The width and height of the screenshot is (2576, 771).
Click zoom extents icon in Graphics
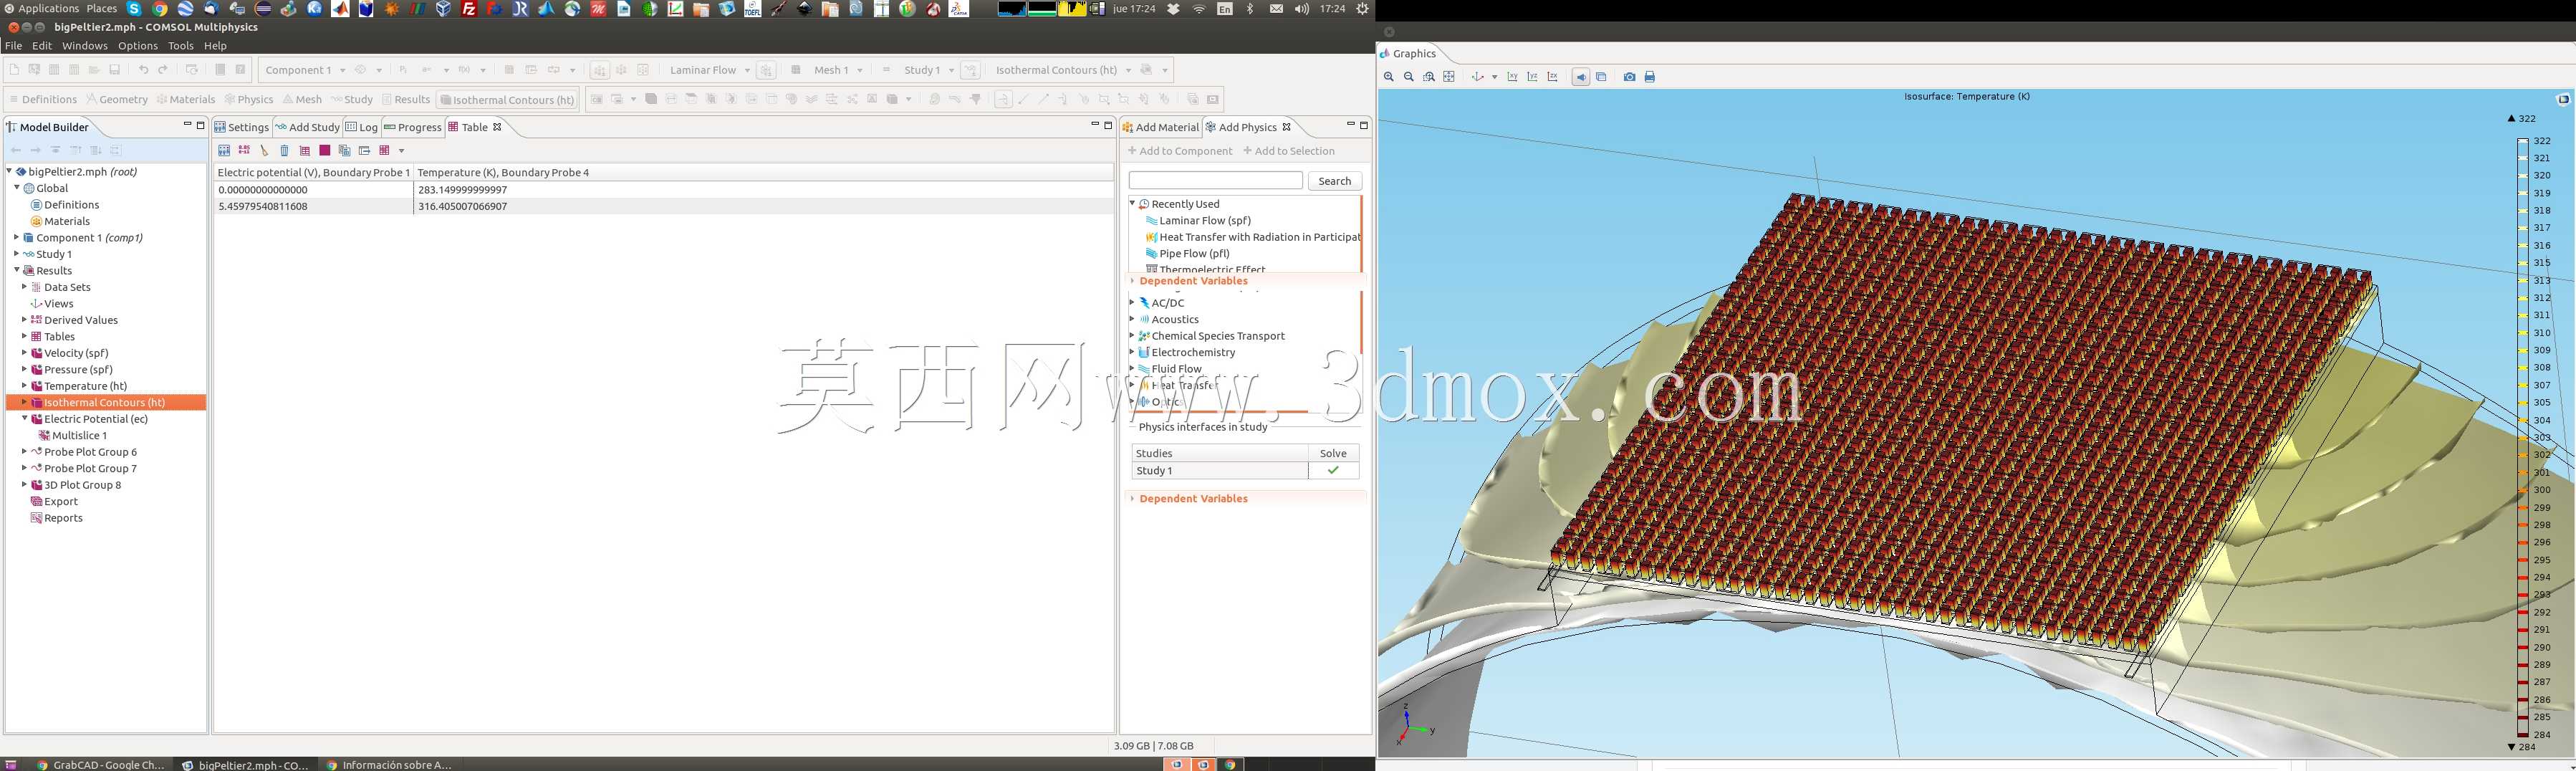click(1449, 77)
